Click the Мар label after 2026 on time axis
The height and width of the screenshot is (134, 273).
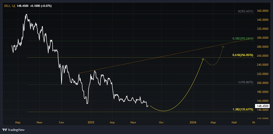tap(213, 123)
